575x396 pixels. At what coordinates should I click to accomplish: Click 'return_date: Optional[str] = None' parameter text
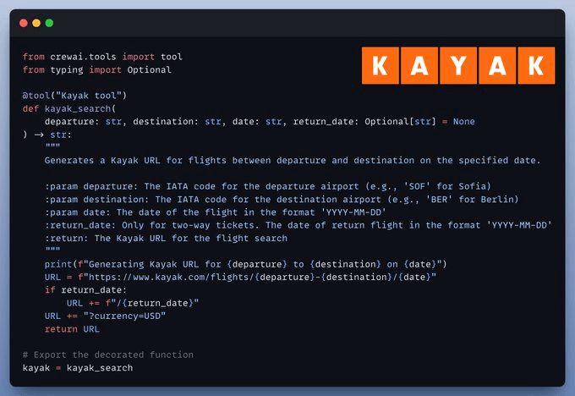(x=384, y=122)
